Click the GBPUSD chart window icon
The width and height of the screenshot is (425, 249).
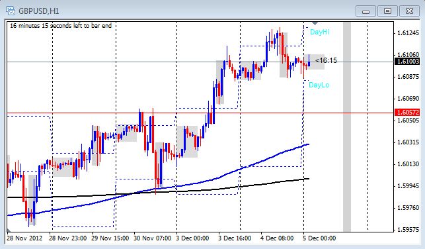pyautogui.click(x=11, y=11)
